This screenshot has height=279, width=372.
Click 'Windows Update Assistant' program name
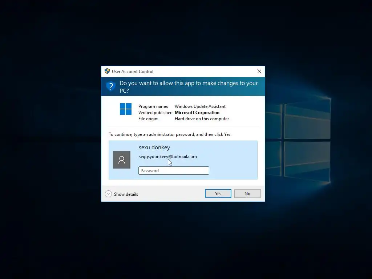tap(200, 106)
